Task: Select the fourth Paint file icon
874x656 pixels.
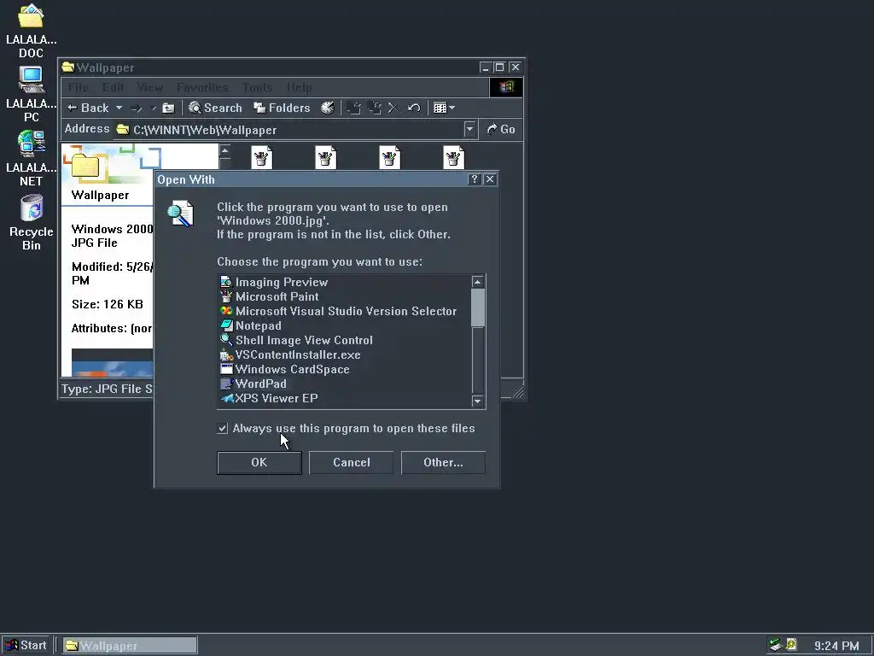Action: click(x=454, y=157)
